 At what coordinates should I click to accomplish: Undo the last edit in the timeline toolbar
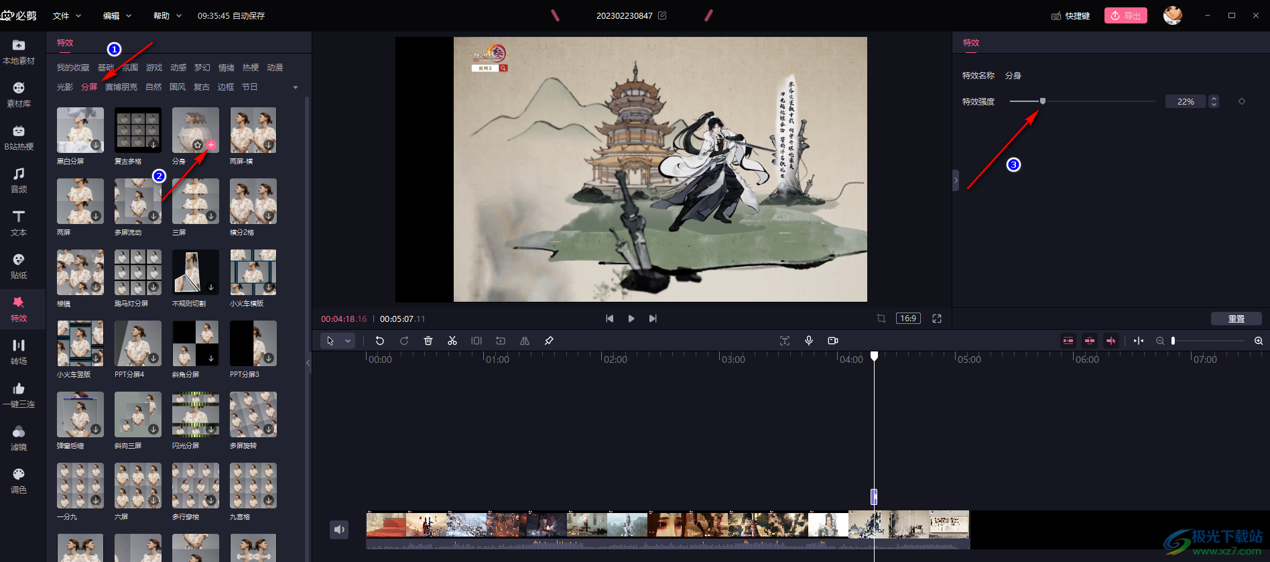(380, 341)
